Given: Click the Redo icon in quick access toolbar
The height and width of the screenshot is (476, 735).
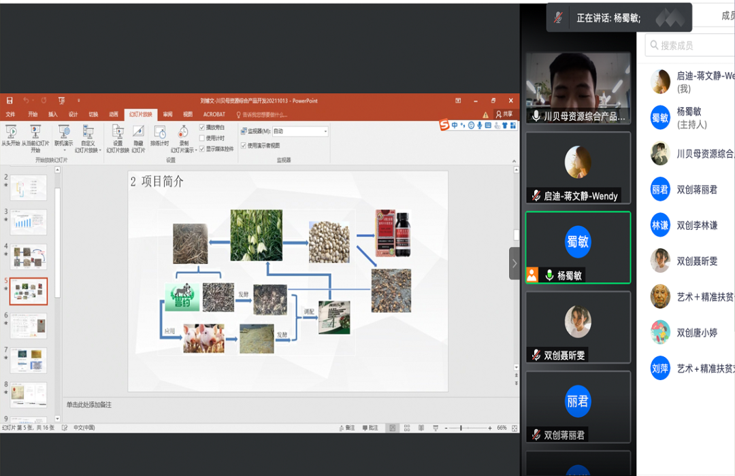Looking at the screenshot, I should coord(44,100).
